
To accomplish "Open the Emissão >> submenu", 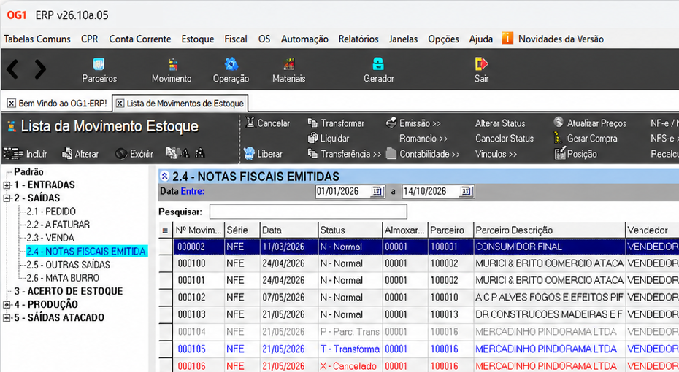I will [x=420, y=123].
